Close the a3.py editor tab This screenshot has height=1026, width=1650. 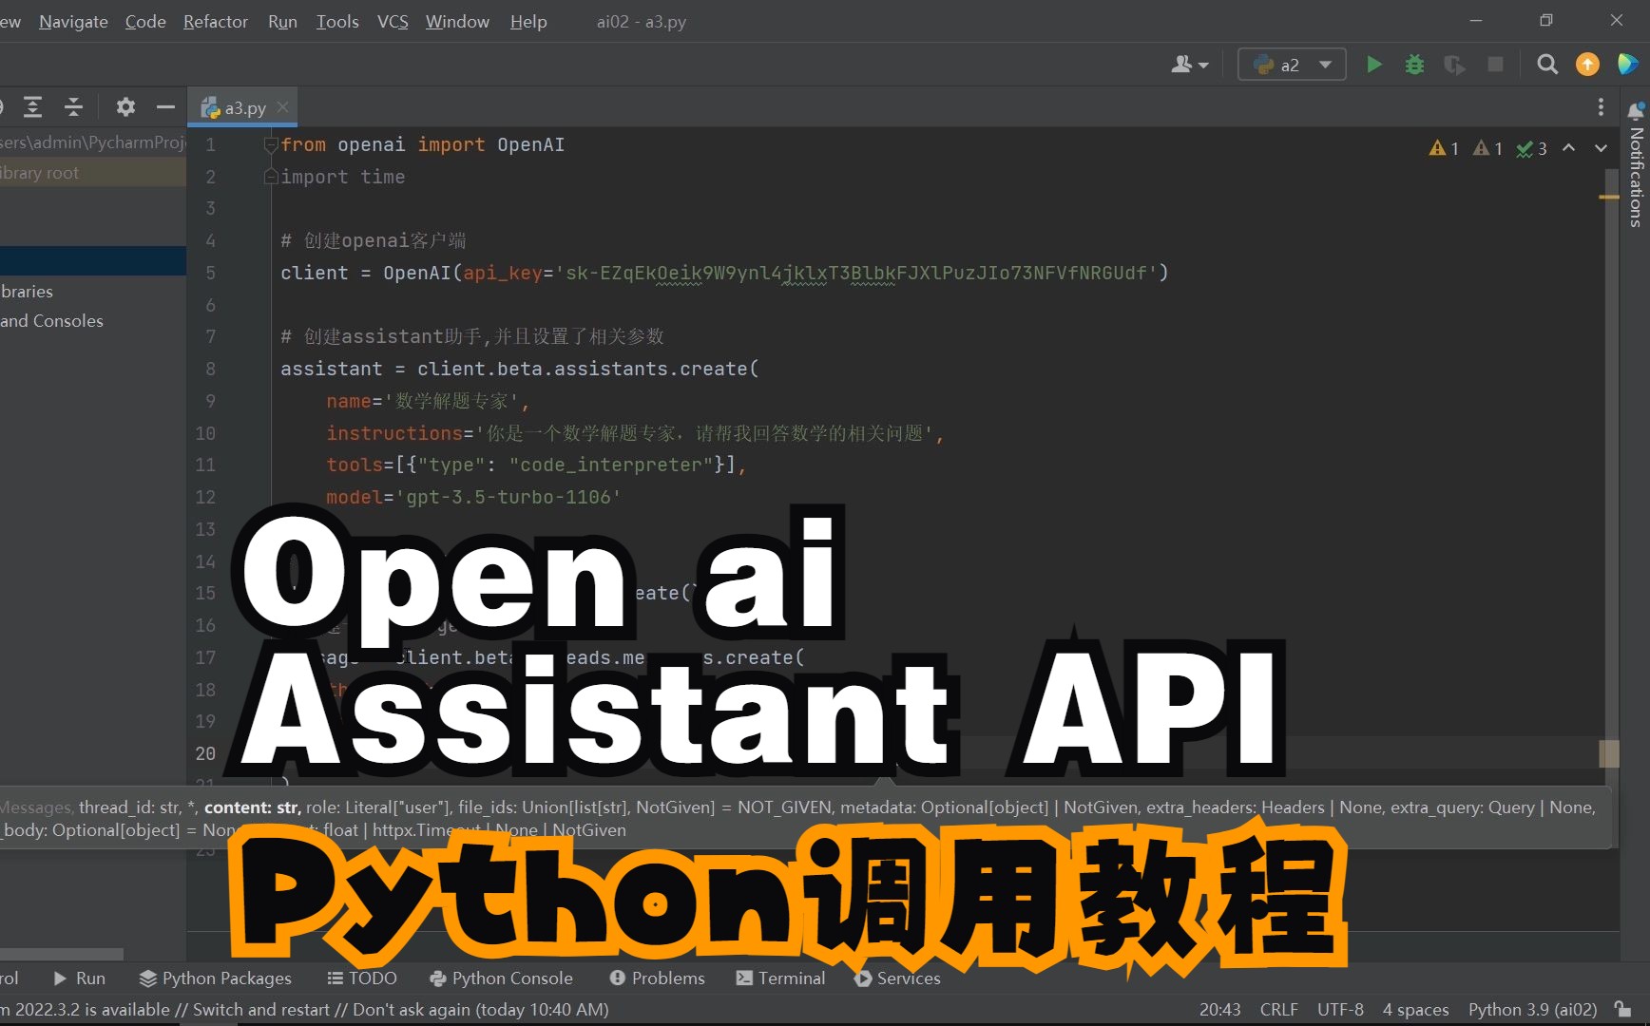coord(282,107)
